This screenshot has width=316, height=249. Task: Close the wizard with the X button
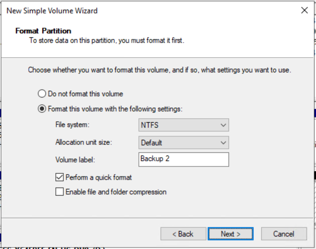304,10
